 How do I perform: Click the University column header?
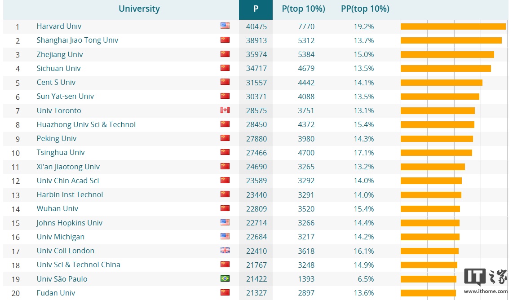(139, 9)
